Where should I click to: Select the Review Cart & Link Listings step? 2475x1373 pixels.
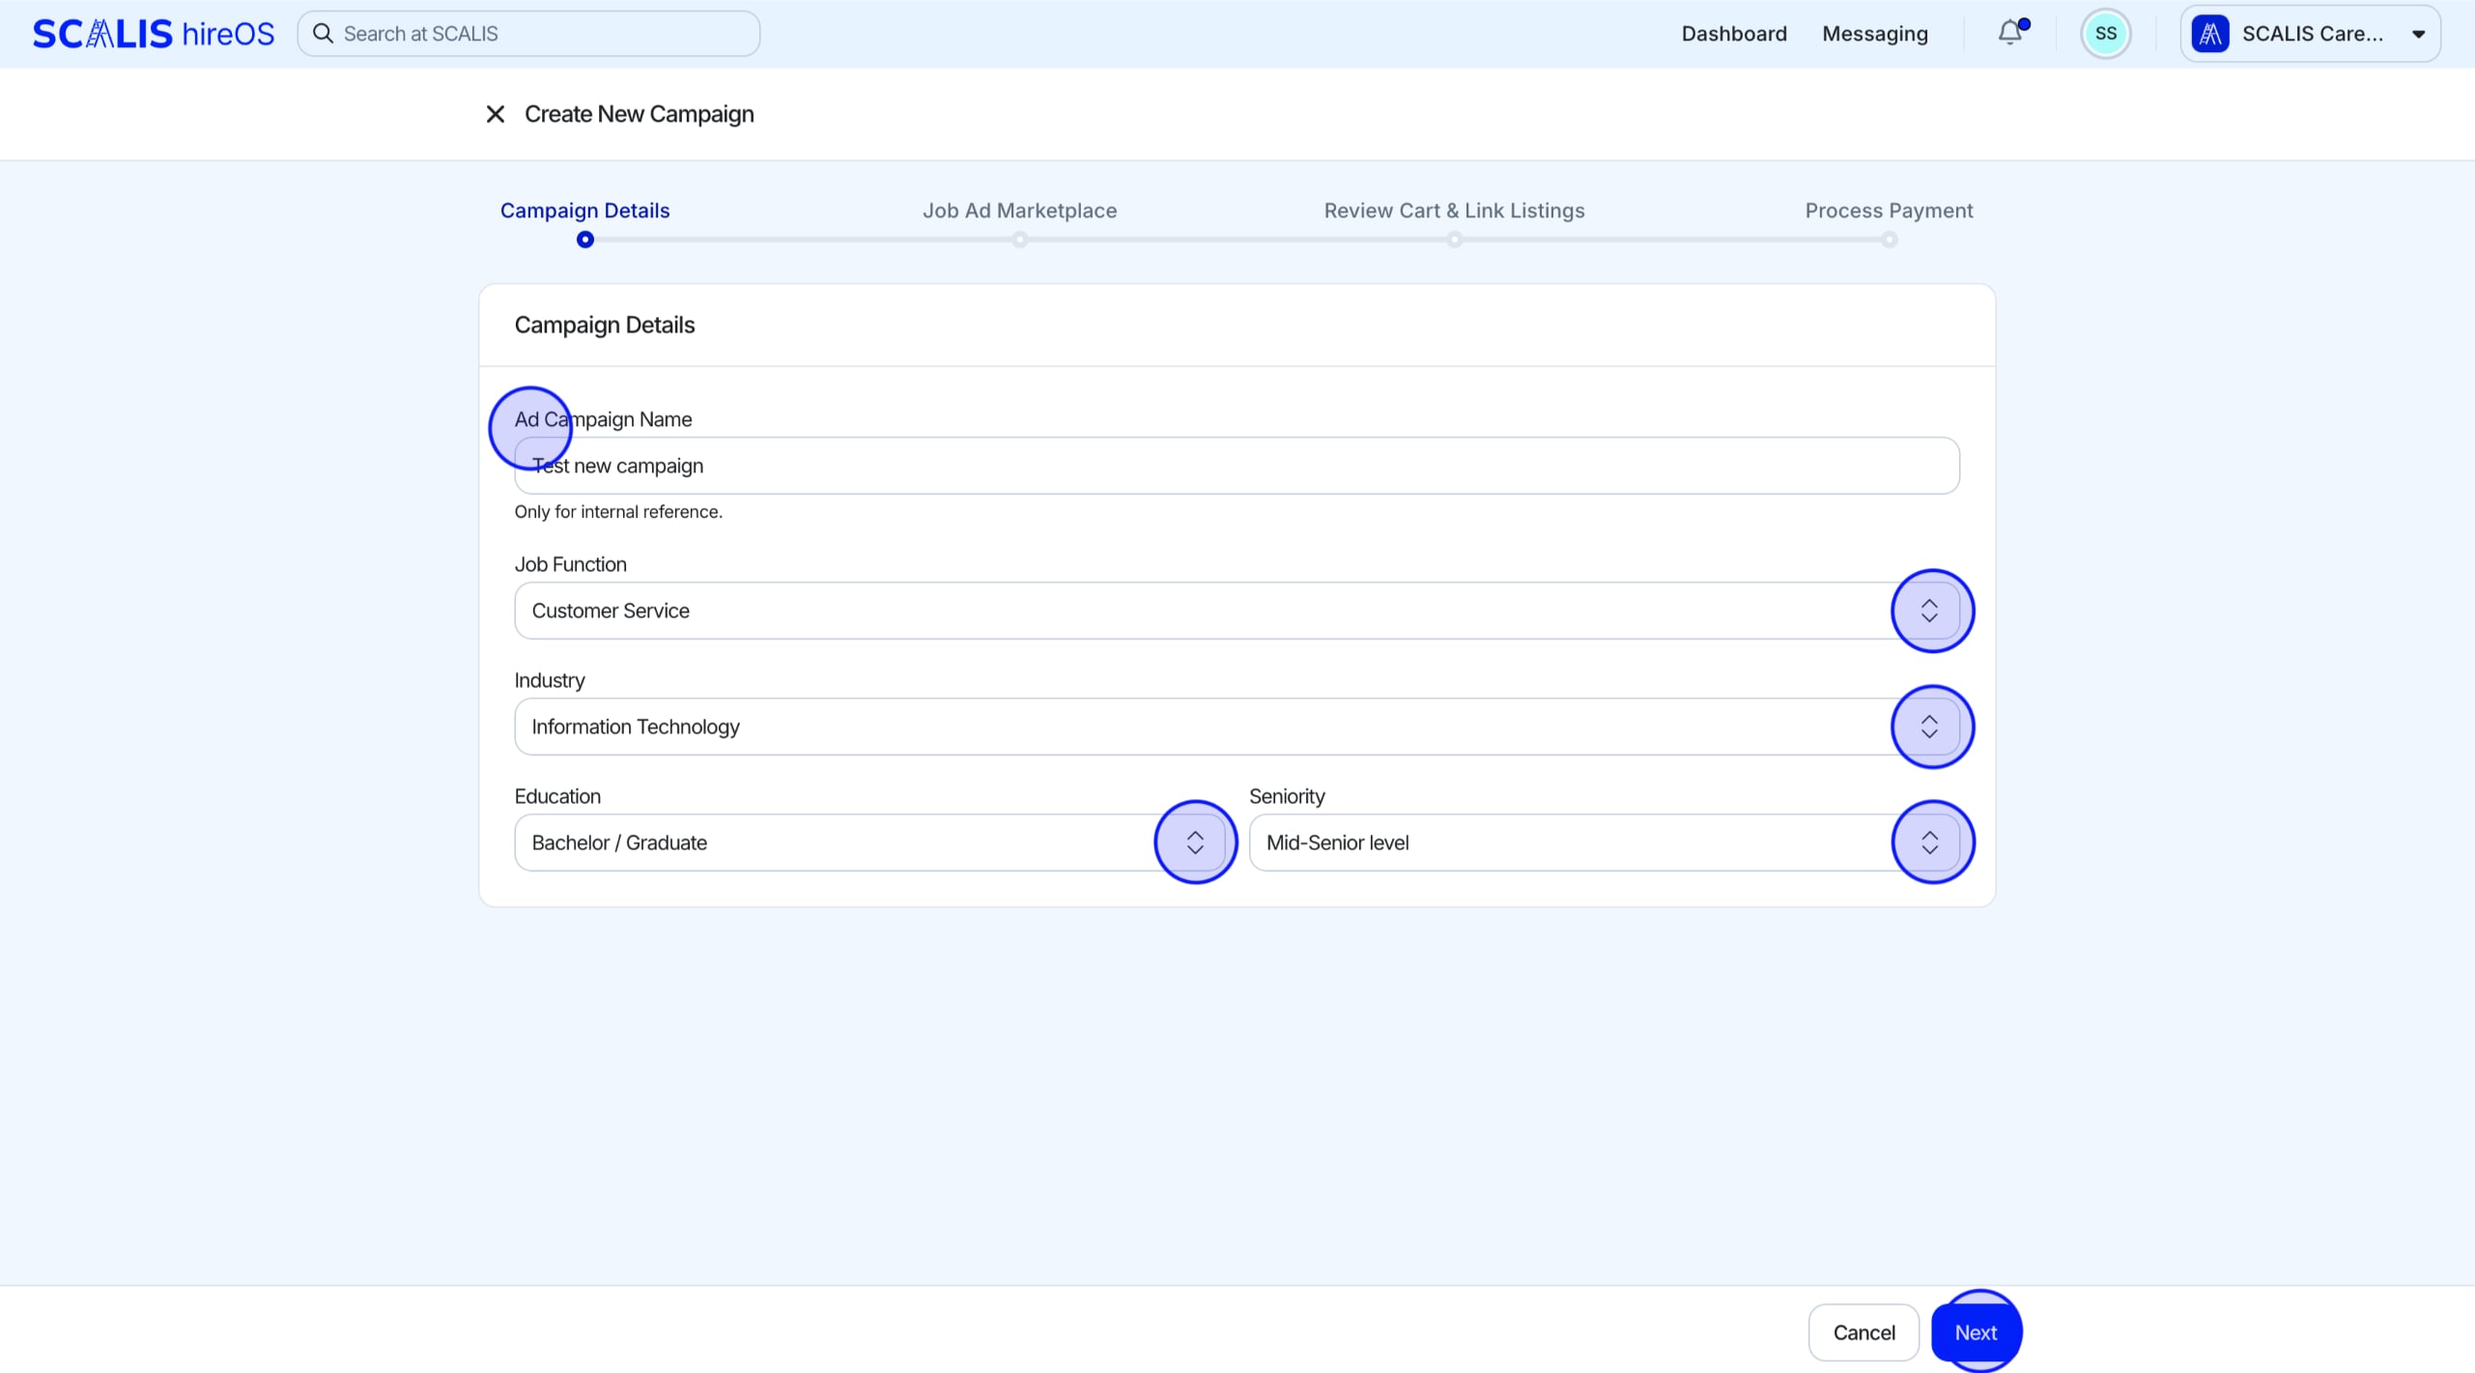tap(1454, 211)
